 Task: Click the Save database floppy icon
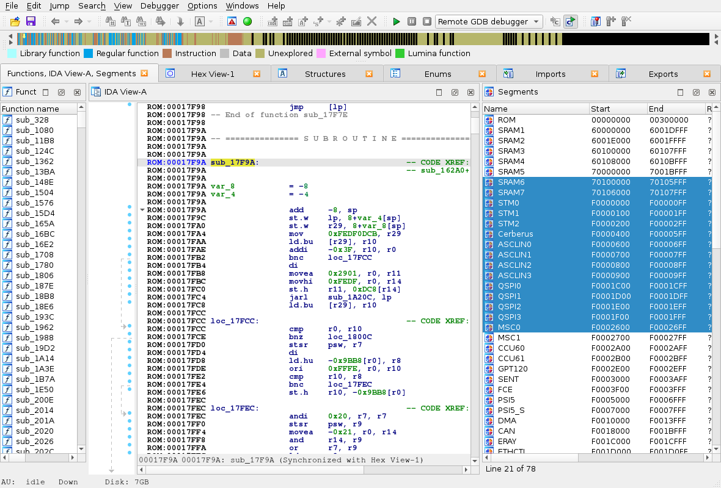tap(31, 21)
